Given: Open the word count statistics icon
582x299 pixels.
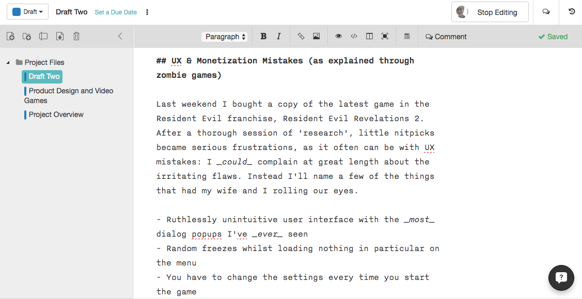Looking at the screenshot, I should click(407, 37).
